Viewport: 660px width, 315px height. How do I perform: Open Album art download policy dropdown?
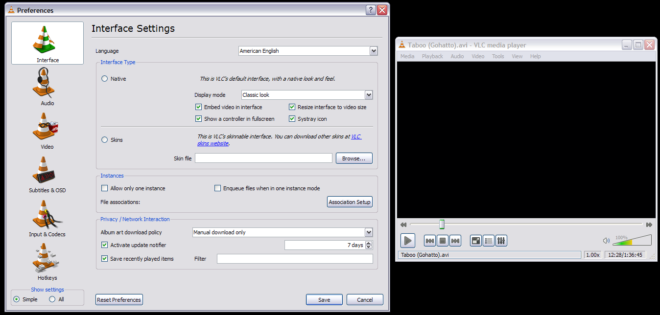pyautogui.click(x=283, y=232)
